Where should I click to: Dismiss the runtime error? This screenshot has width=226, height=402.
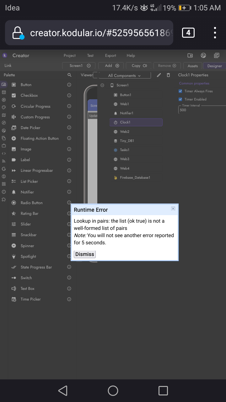(85, 254)
